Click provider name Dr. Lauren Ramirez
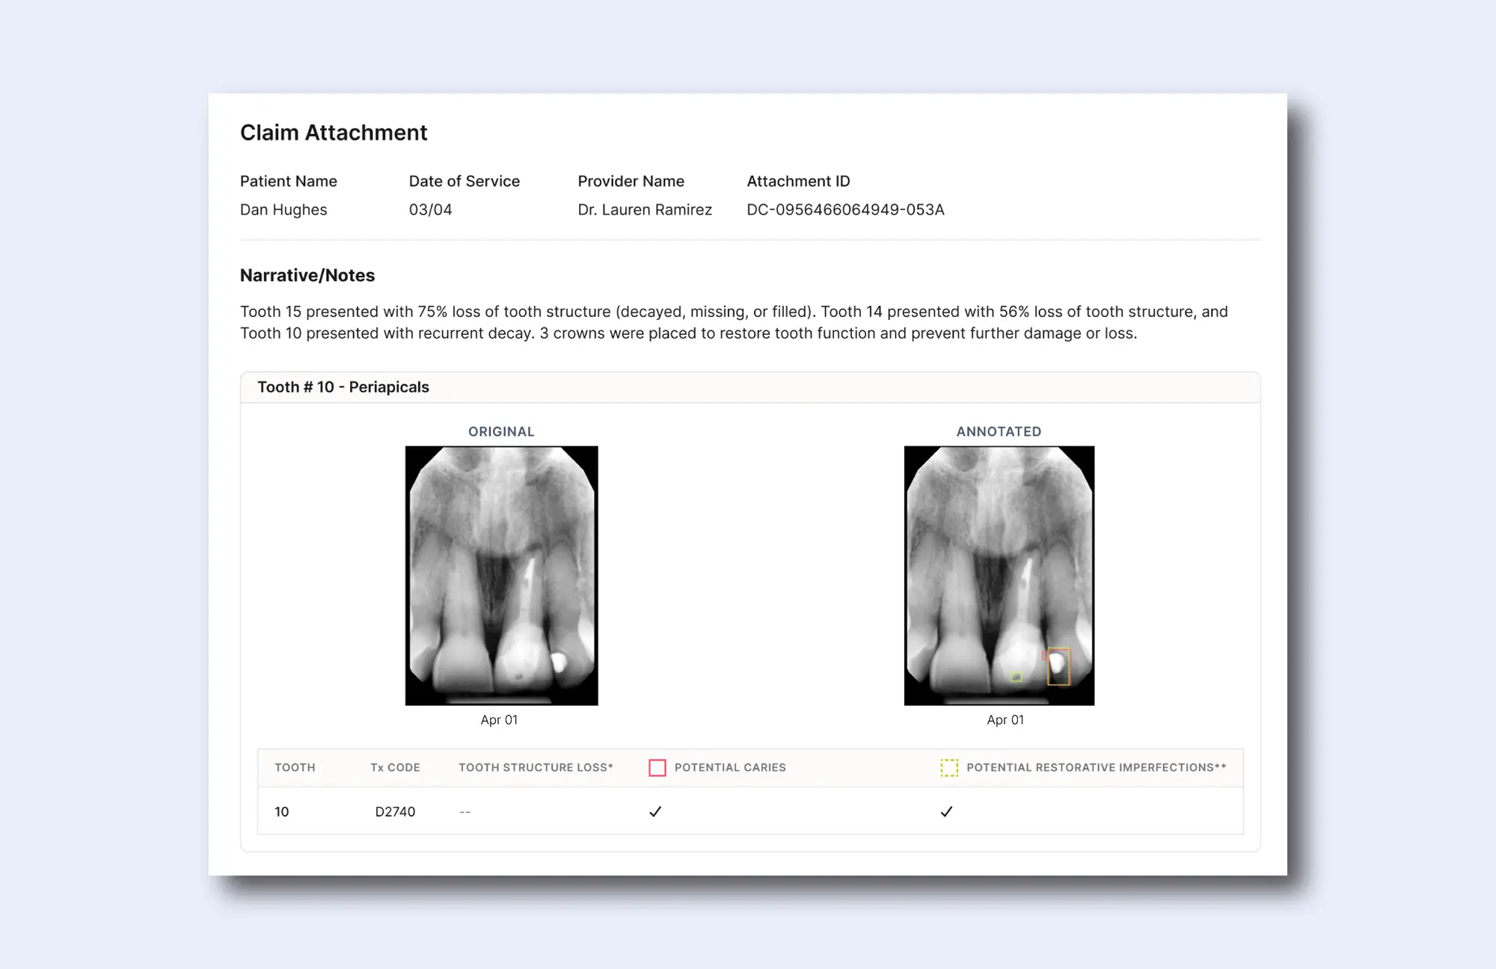 [x=644, y=210]
